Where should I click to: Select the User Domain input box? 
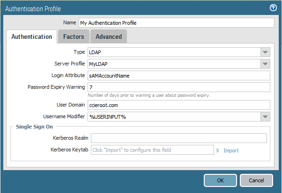pyautogui.click(x=178, y=105)
